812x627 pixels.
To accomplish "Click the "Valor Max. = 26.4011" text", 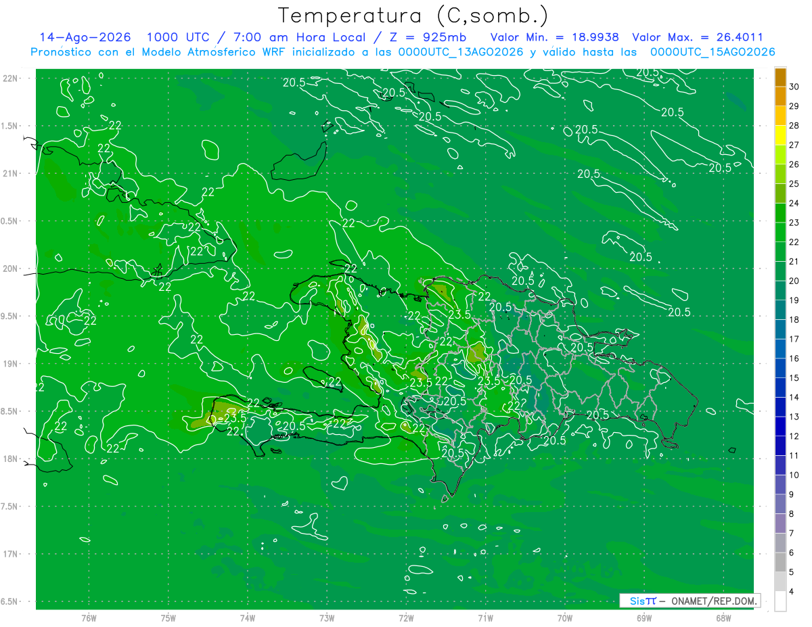I will [x=697, y=37].
